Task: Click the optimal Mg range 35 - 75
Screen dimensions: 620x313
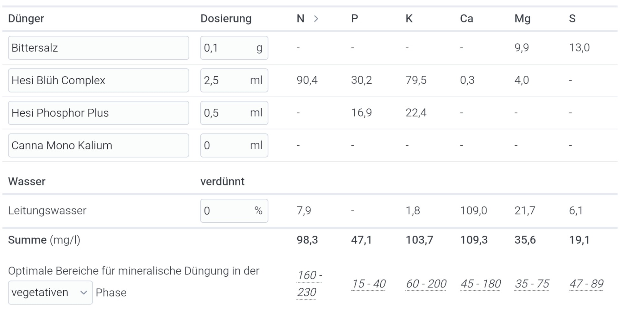Action: 532,284
